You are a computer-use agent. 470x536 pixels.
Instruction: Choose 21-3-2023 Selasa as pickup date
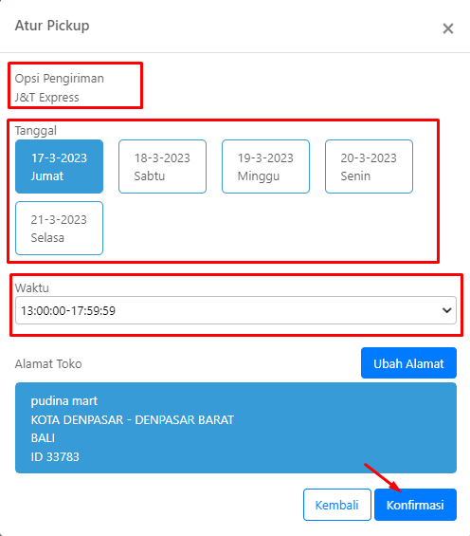click(x=59, y=228)
